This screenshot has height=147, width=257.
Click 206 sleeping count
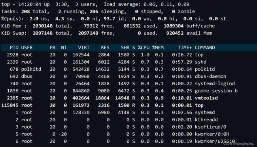tap(94, 11)
